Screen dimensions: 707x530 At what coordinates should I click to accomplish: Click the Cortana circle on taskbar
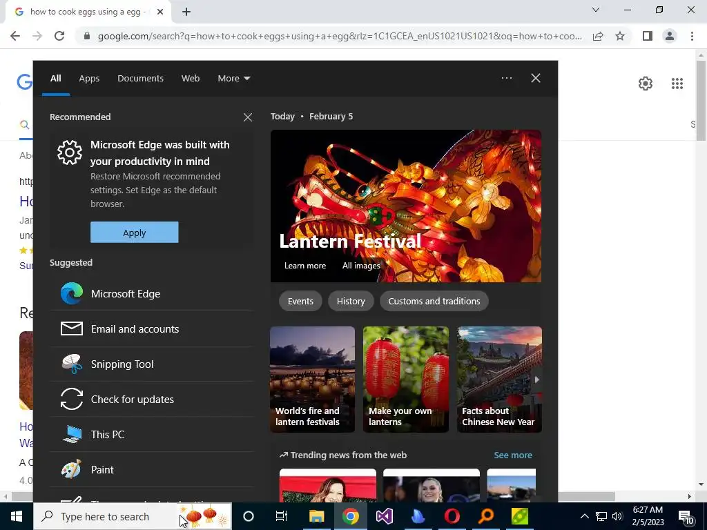click(248, 516)
